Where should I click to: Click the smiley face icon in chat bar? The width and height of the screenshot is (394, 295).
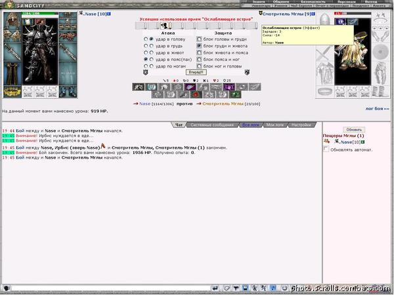284,288
